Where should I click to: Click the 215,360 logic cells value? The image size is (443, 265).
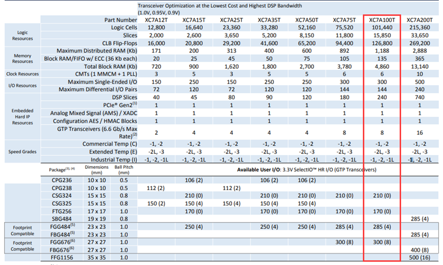(x=420, y=28)
